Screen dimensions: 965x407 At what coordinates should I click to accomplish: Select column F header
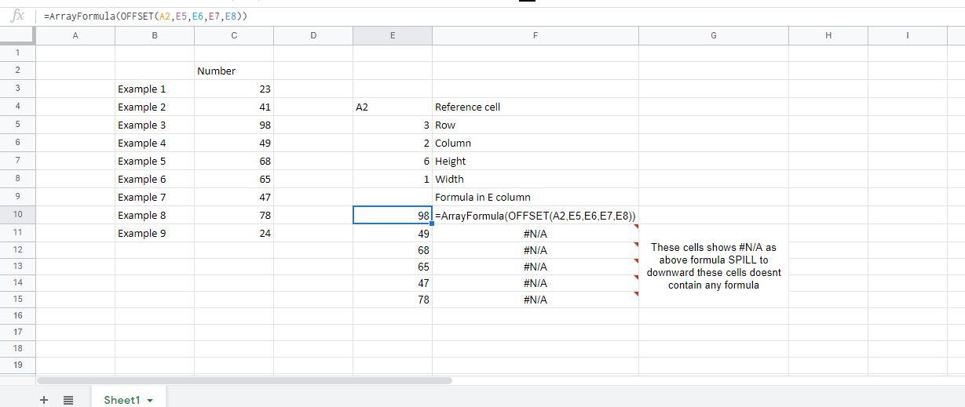point(536,35)
